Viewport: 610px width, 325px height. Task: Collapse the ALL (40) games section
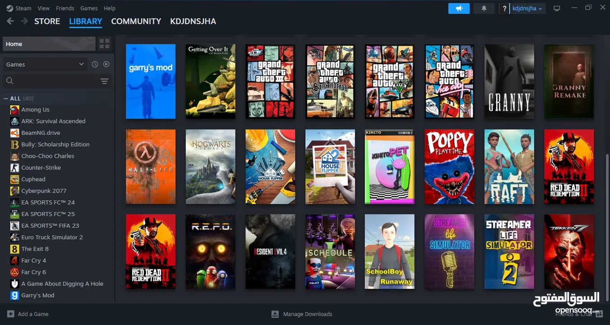pos(6,98)
